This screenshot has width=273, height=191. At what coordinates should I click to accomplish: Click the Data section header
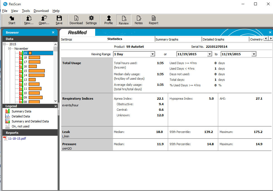coord(30,39)
